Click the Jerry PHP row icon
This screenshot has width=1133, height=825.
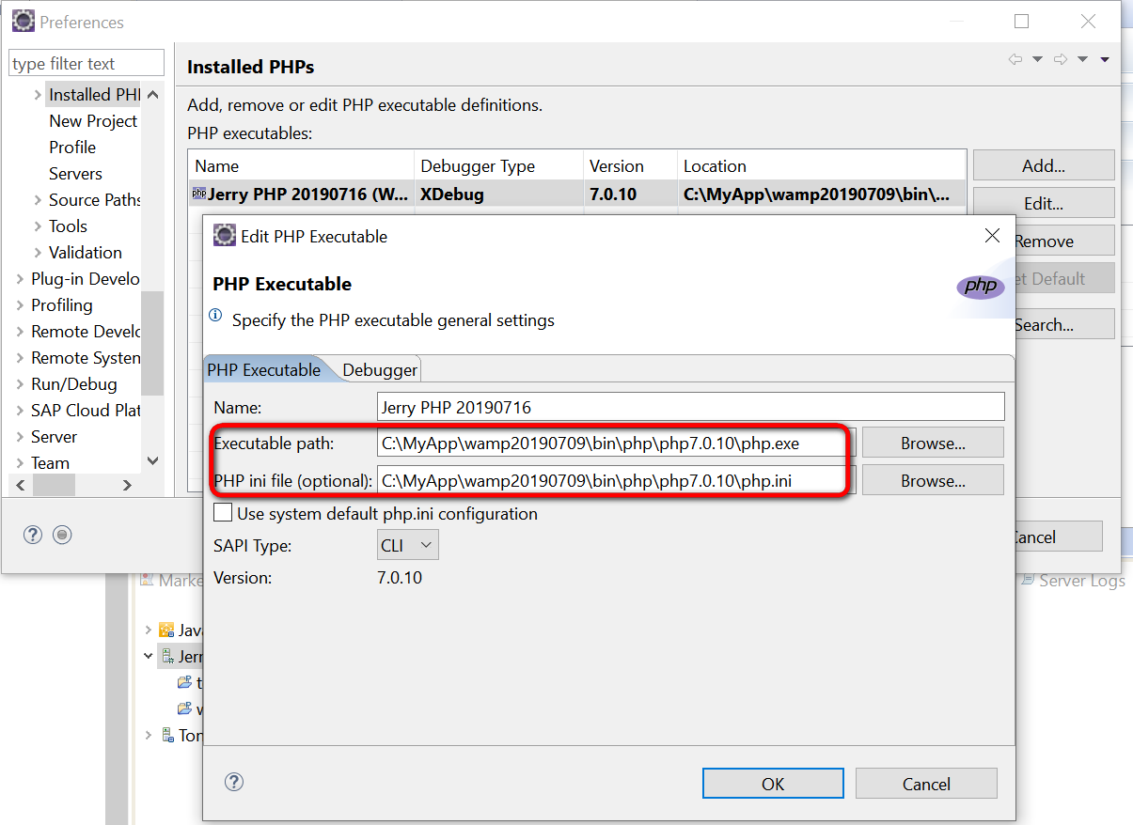coord(198,195)
